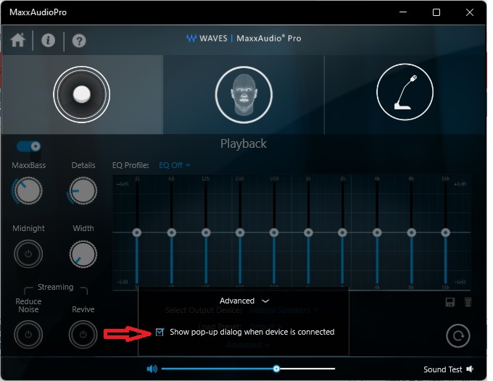Uncheck Show pop-up dialog when device connected
The width and height of the screenshot is (493, 381).
pyautogui.click(x=159, y=332)
